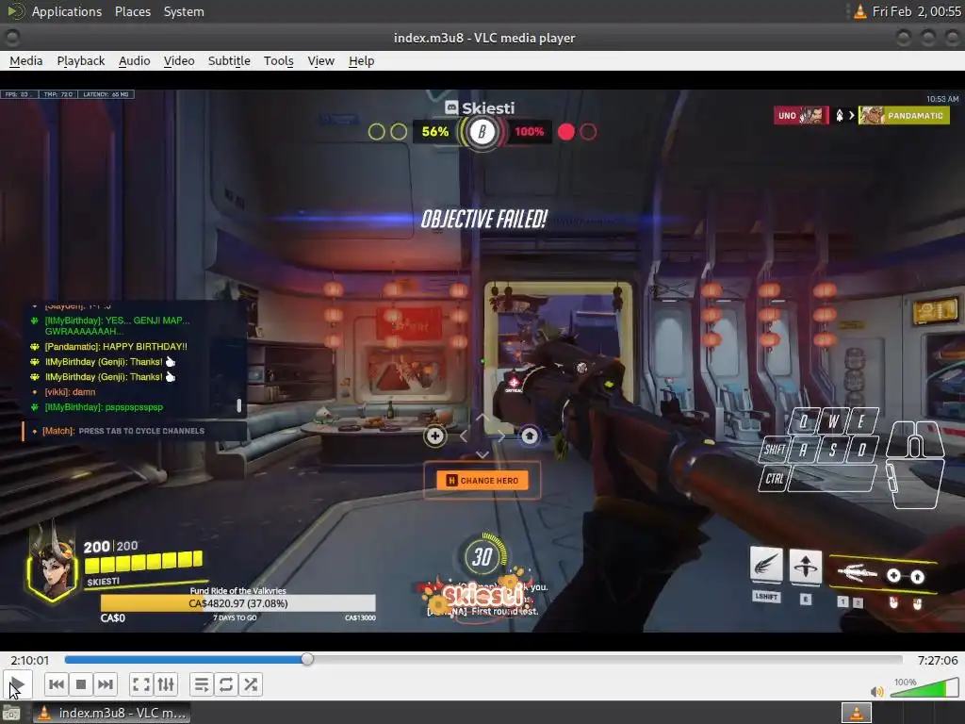Mute audio via the speaker icon
965x724 pixels.
[877, 691]
